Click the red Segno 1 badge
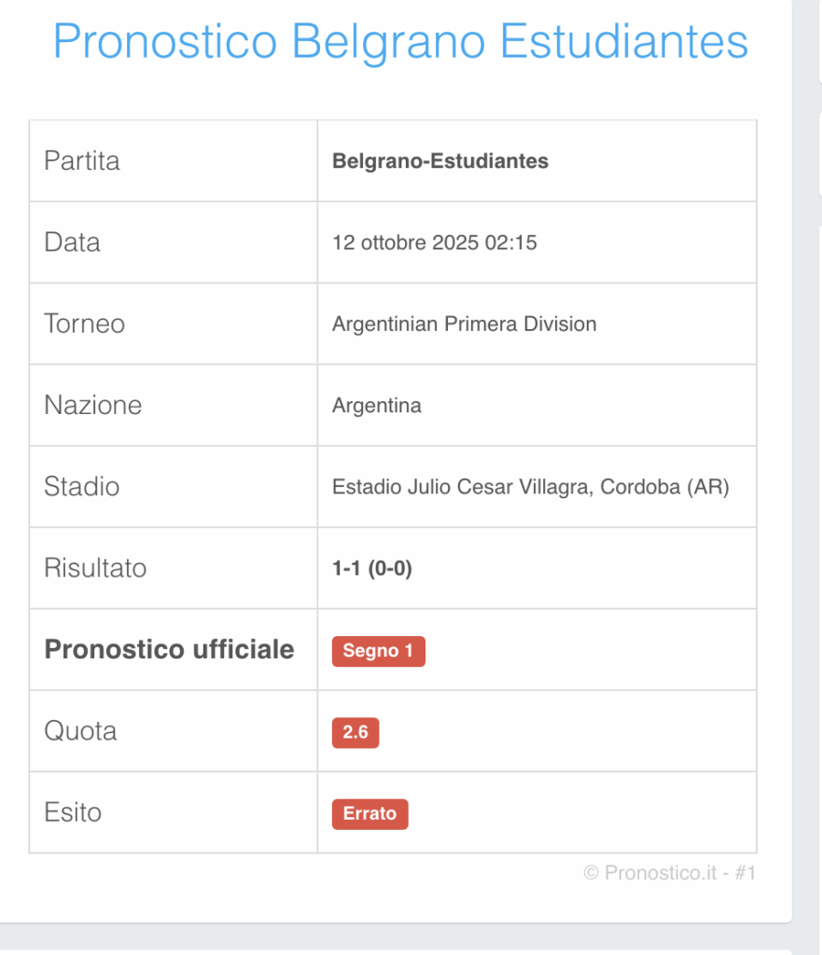822x955 pixels. pyautogui.click(x=378, y=651)
